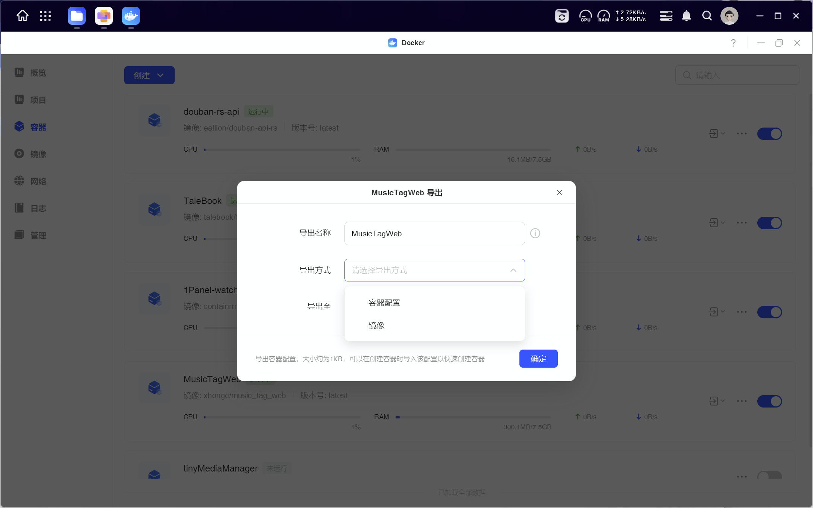Go to 镜像 in sidebar
813x508 pixels.
(x=31, y=154)
